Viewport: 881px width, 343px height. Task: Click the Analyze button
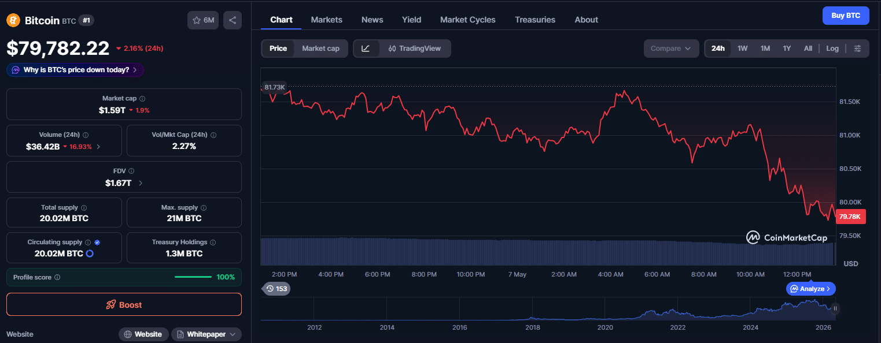811,288
